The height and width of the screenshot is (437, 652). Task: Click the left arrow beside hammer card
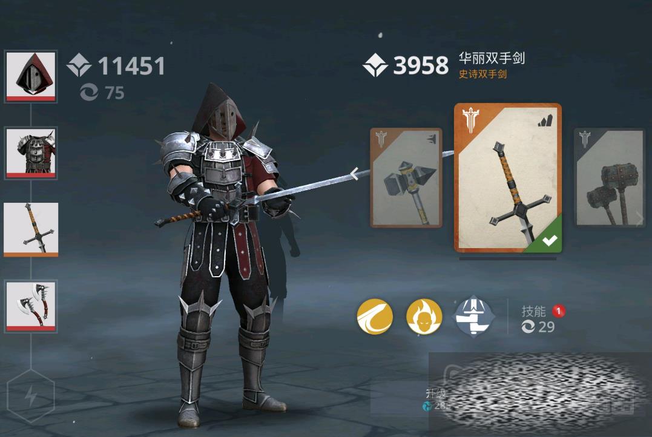(x=354, y=174)
